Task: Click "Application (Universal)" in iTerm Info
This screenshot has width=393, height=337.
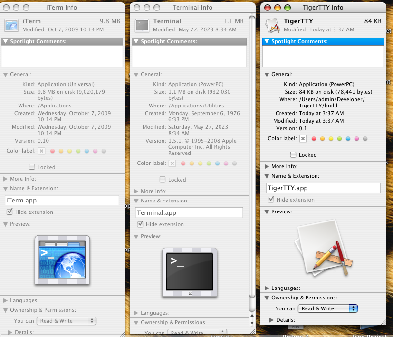Action: point(66,84)
